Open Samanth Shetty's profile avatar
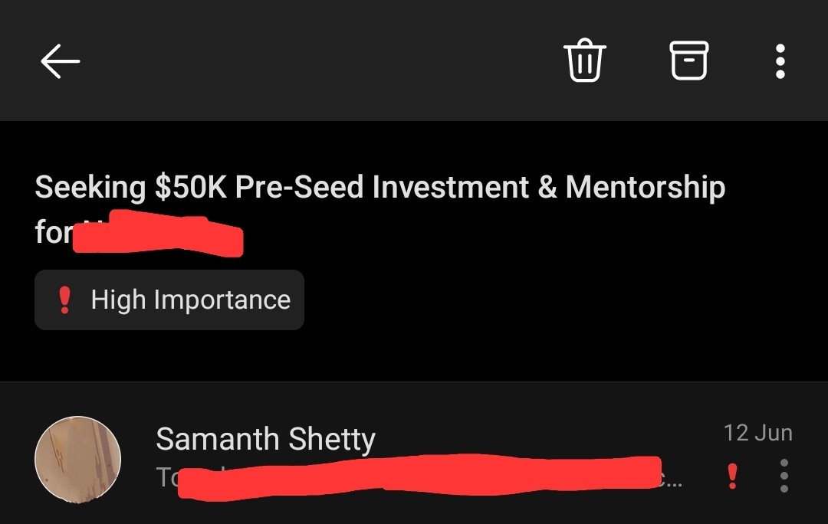The width and height of the screenshot is (828, 524). click(x=77, y=460)
